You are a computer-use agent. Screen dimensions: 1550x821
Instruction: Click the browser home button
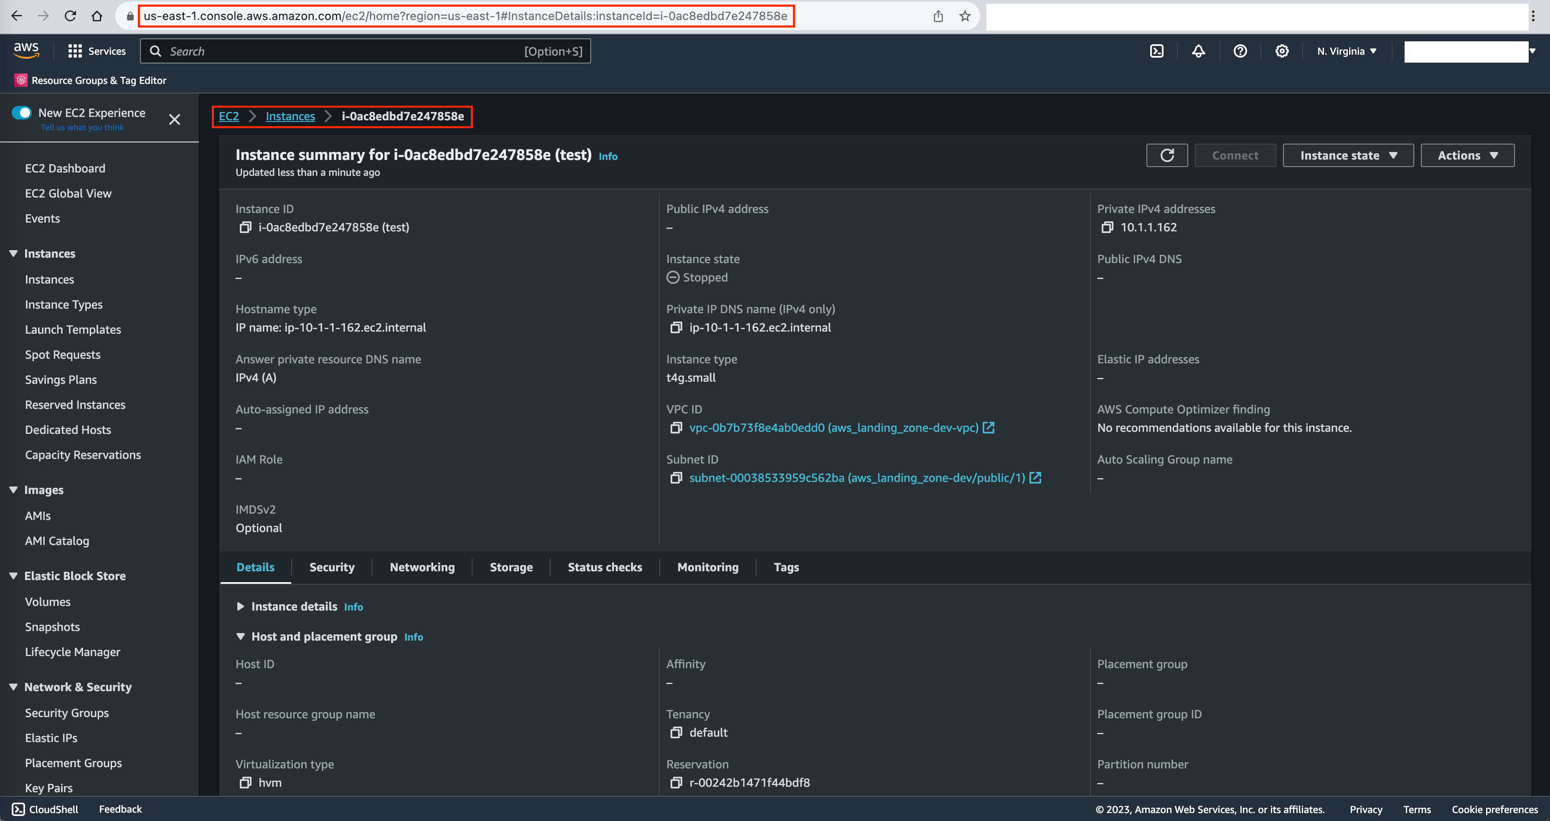click(x=97, y=16)
